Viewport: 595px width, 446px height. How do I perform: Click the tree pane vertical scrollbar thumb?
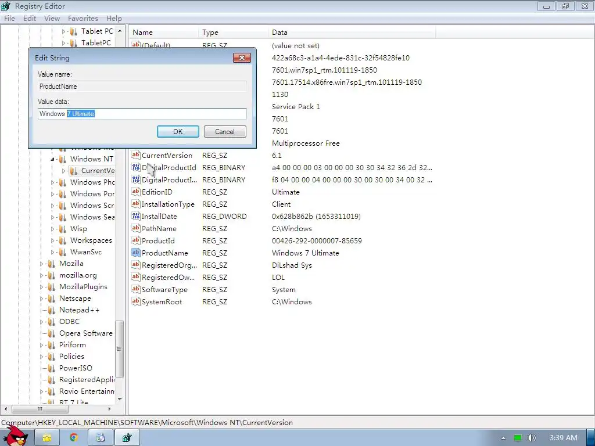coord(120,349)
